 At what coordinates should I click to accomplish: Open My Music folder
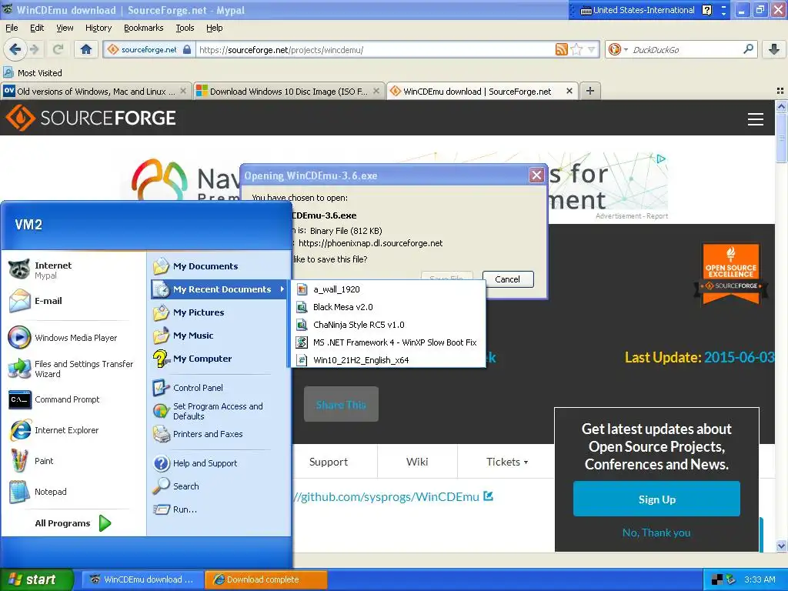pyautogui.click(x=219, y=336)
